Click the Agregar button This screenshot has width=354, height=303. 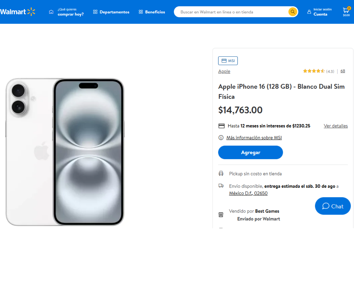pyautogui.click(x=250, y=153)
